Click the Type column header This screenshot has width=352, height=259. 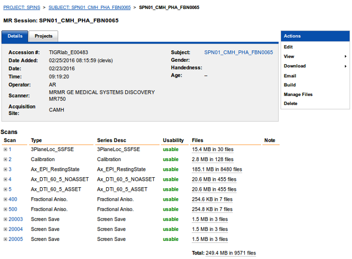[x=36, y=141]
